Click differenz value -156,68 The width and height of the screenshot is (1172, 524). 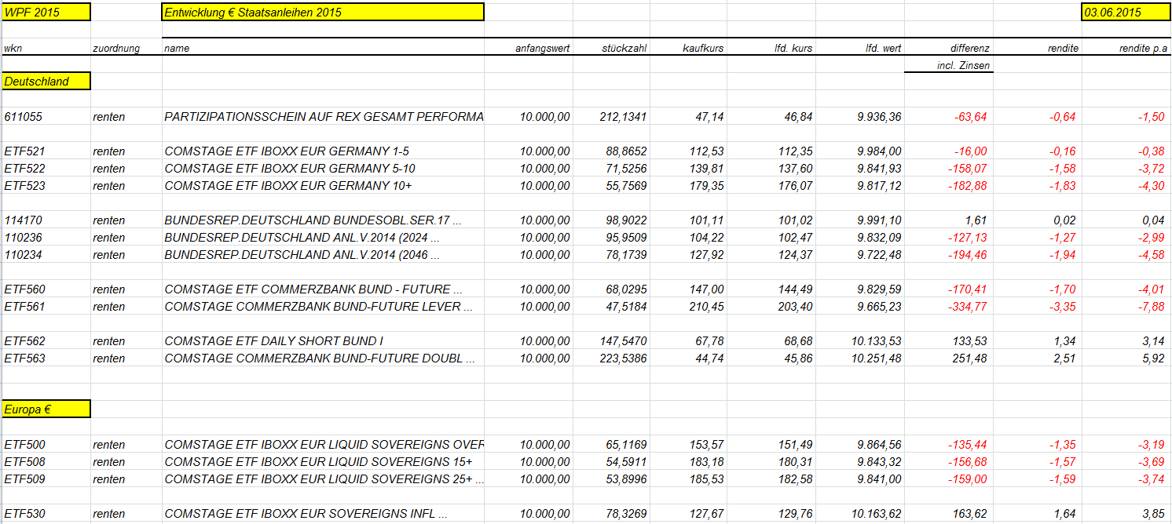click(x=949, y=462)
